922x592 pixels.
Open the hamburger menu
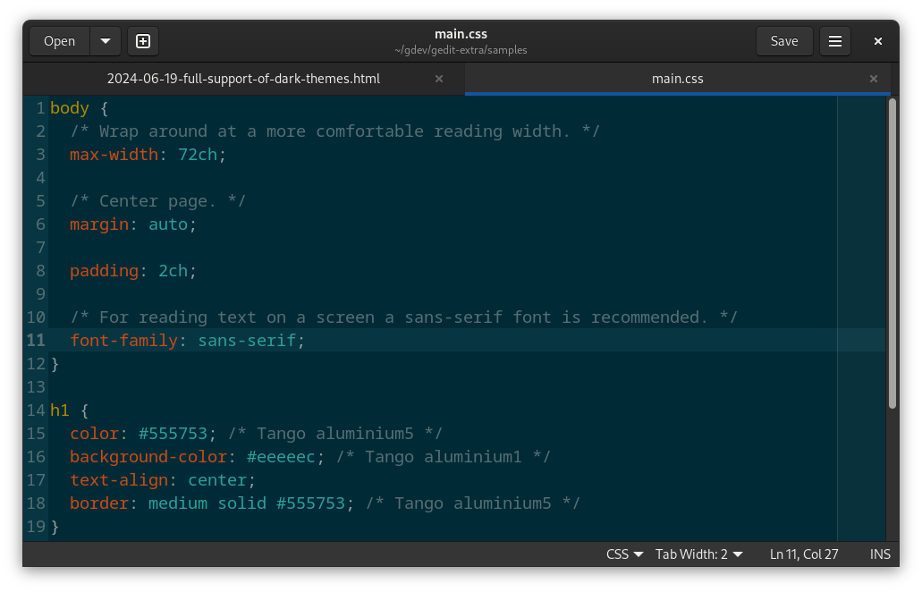pyautogui.click(x=835, y=41)
